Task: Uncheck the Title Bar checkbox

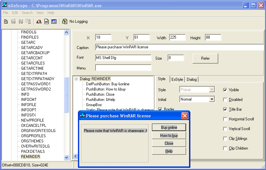Action: pyautogui.click(x=225, y=109)
